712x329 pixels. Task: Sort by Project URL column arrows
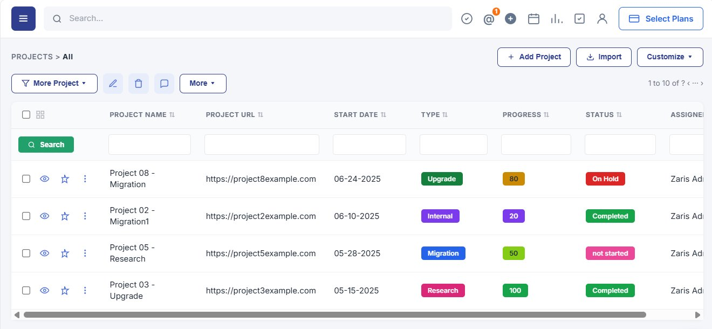coord(261,115)
